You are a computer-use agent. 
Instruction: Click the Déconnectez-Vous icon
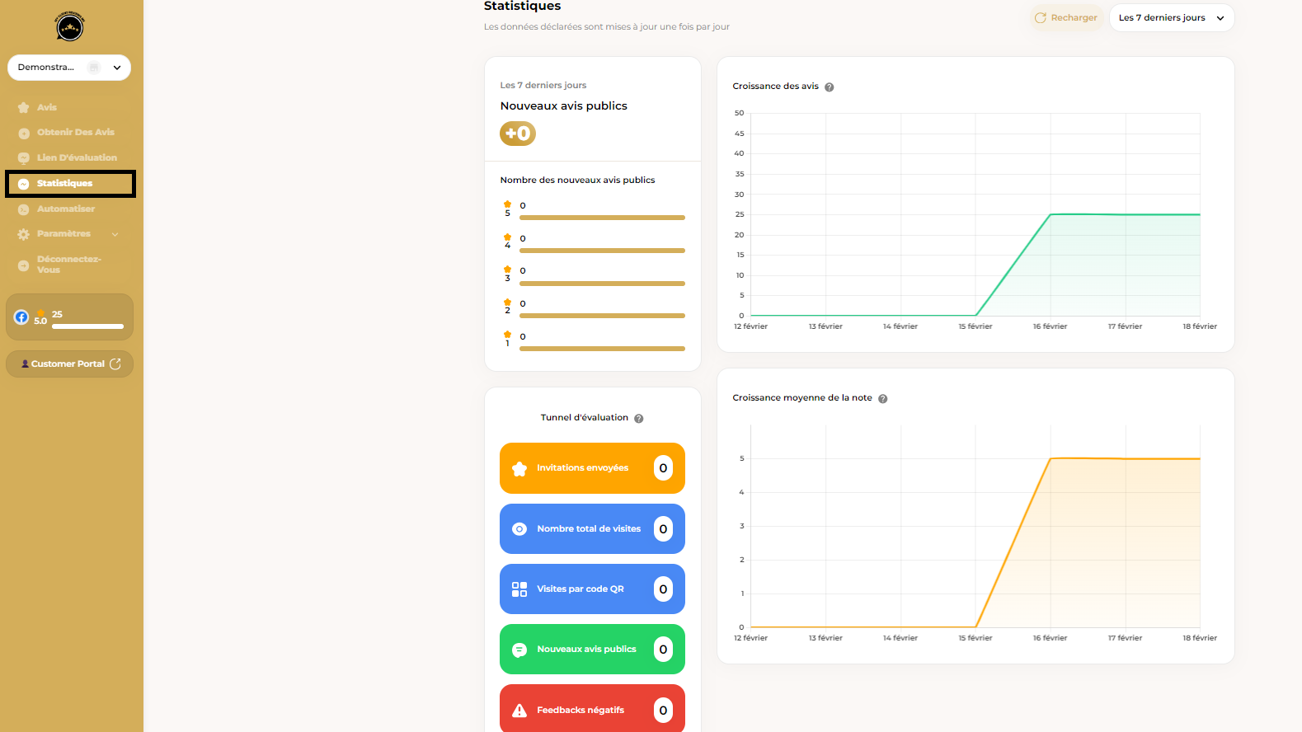(x=24, y=265)
